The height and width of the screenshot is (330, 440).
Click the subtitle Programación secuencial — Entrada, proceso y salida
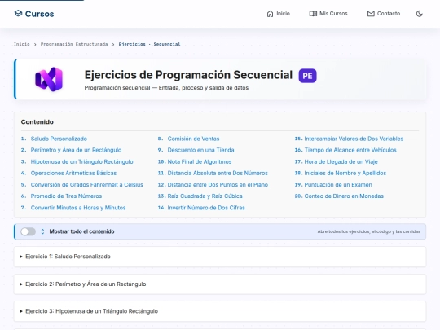pyautogui.click(x=166, y=88)
